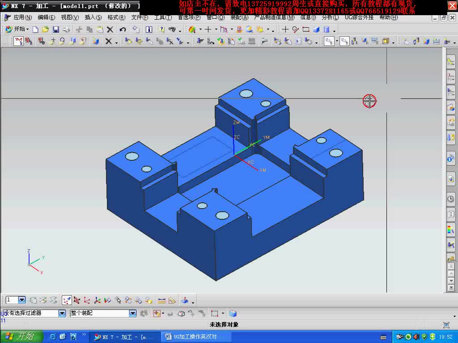Click the top hole on the rear block

pyautogui.click(x=246, y=94)
